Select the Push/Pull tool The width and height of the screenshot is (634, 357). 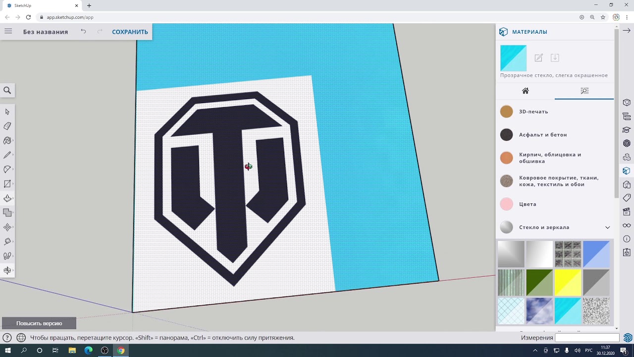[x=7, y=198]
